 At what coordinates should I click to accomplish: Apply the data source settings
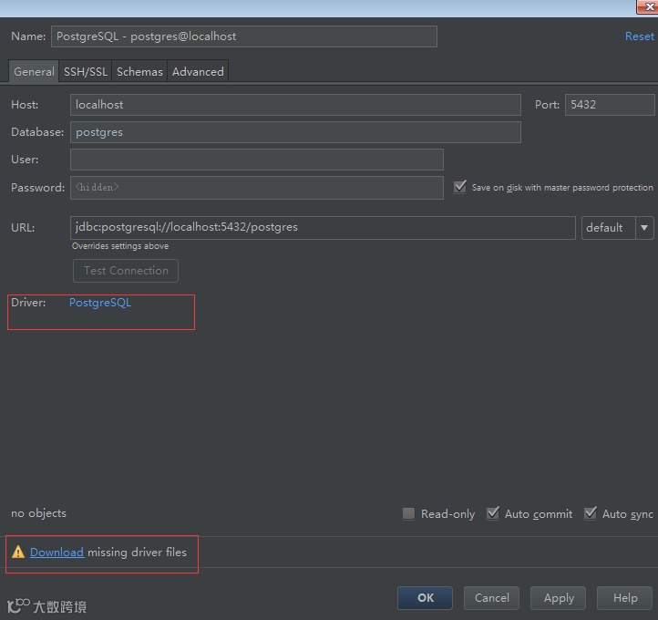(x=558, y=598)
